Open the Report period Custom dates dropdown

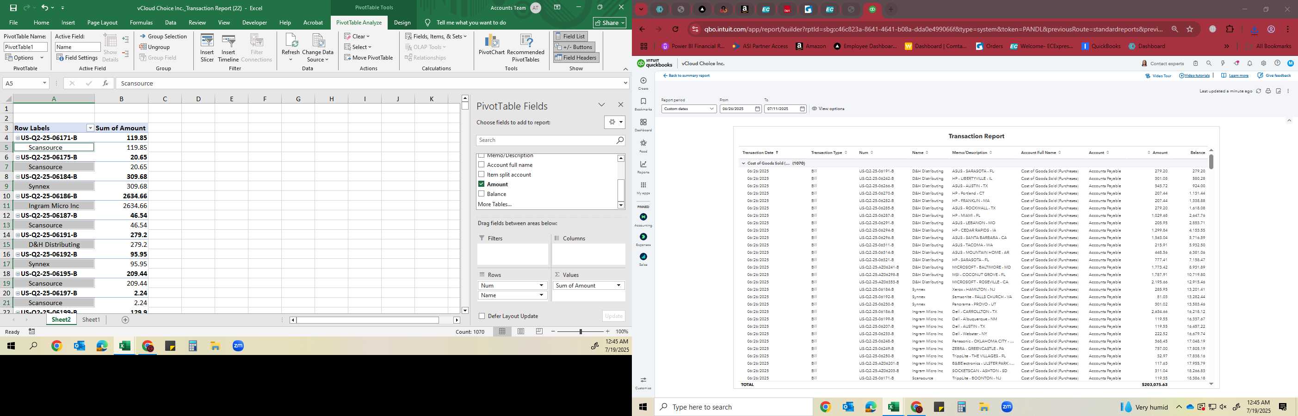point(688,109)
